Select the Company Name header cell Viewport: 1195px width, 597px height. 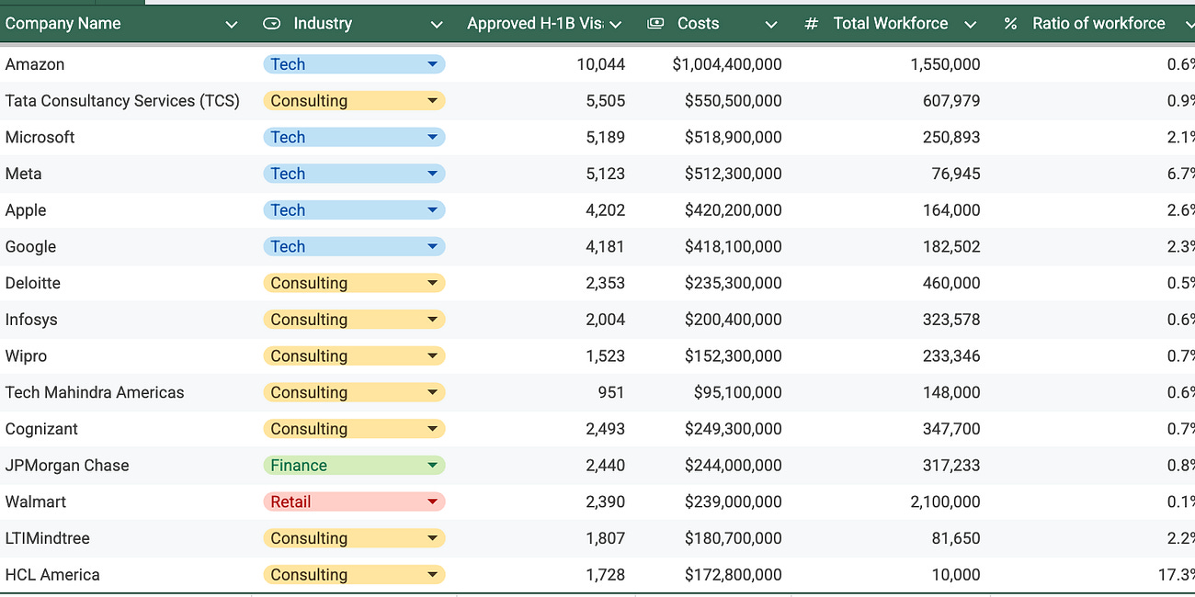[x=125, y=24]
